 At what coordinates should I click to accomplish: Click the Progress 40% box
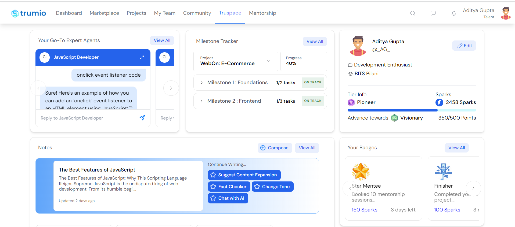(x=304, y=61)
